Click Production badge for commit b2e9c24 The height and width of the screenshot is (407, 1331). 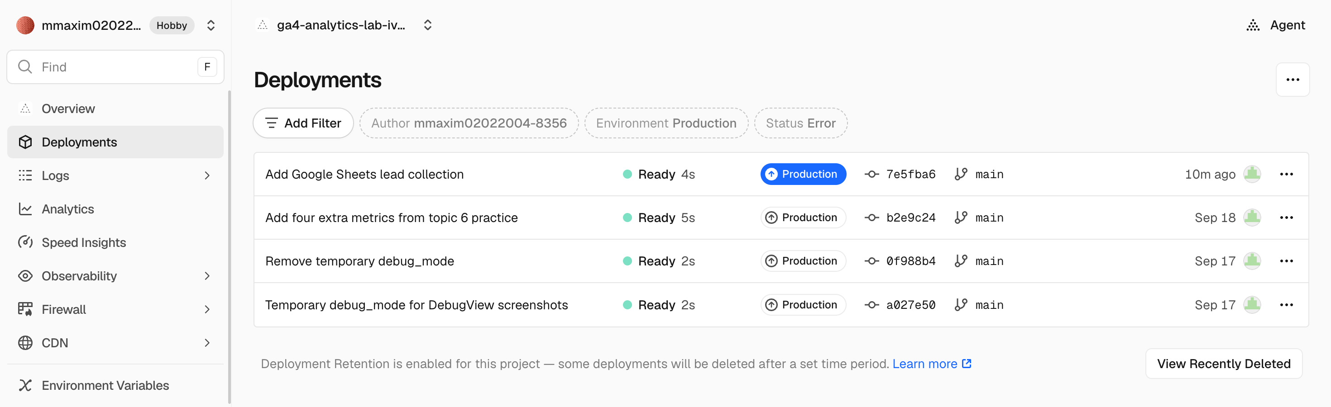point(803,218)
